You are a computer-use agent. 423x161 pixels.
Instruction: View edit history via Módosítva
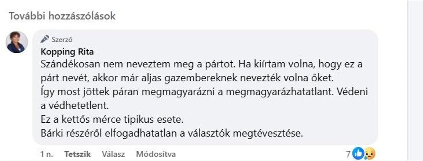pyautogui.click(x=156, y=154)
